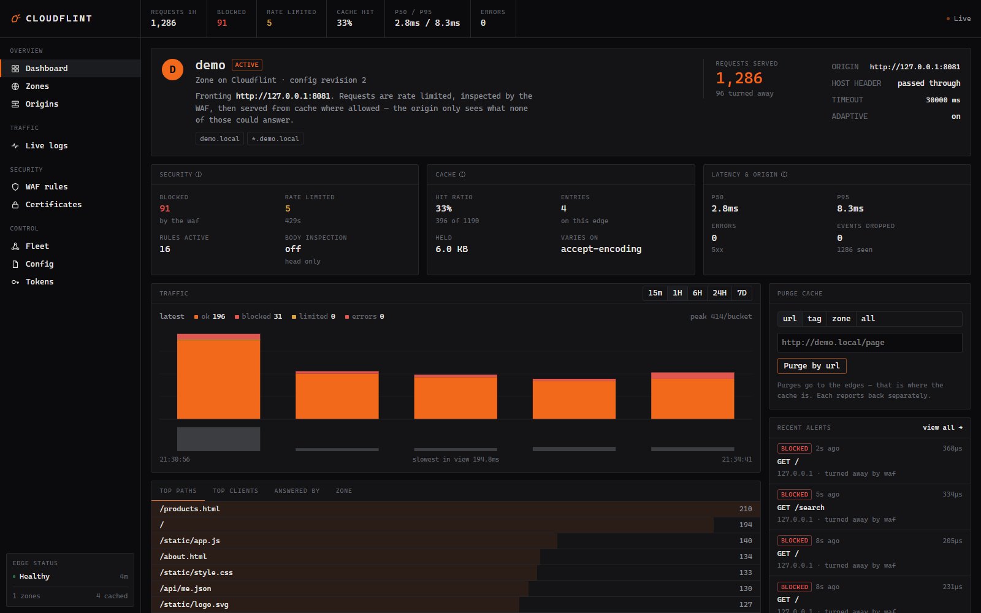Select the /about.html path row
The image size is (981, 613).
(x=456, y=557)
